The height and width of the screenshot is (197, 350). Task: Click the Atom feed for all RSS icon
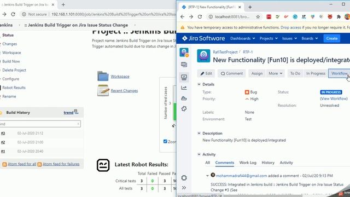point(4,164)
